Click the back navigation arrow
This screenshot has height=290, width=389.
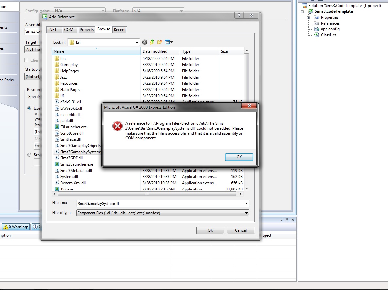click(x=144, y=42)
